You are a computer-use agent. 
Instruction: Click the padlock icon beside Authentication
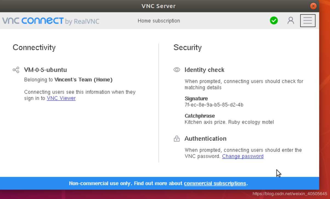coord(177,139)
